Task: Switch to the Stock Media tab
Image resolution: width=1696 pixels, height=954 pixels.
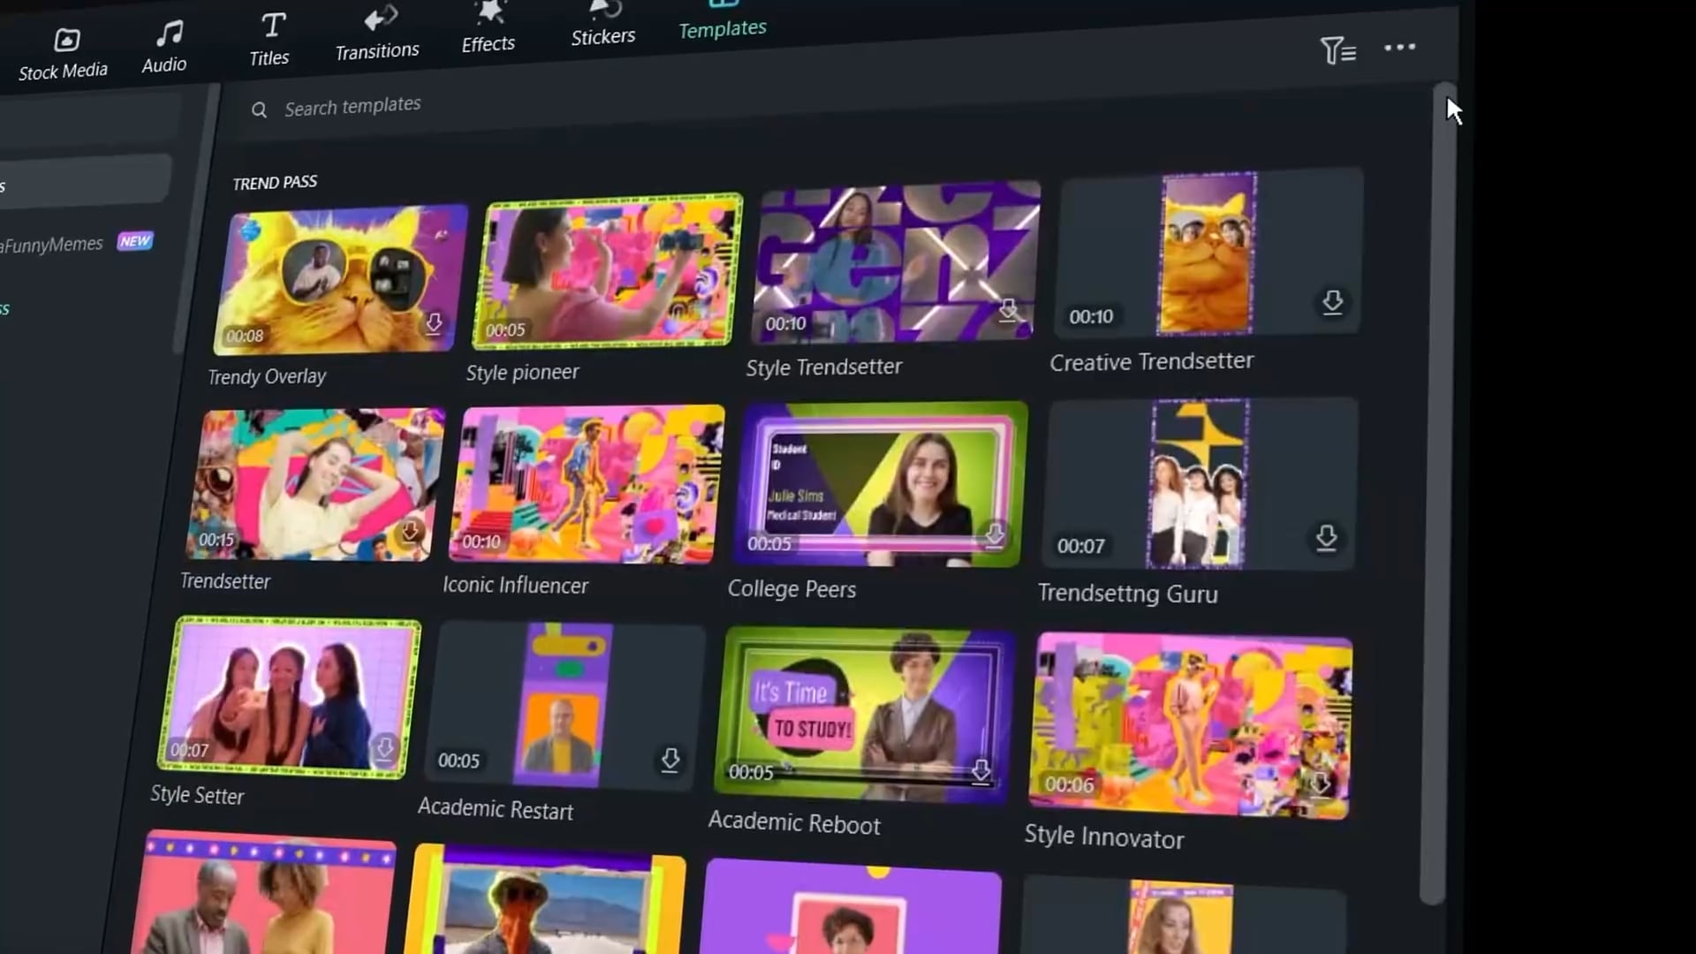Action: [64, 55]
